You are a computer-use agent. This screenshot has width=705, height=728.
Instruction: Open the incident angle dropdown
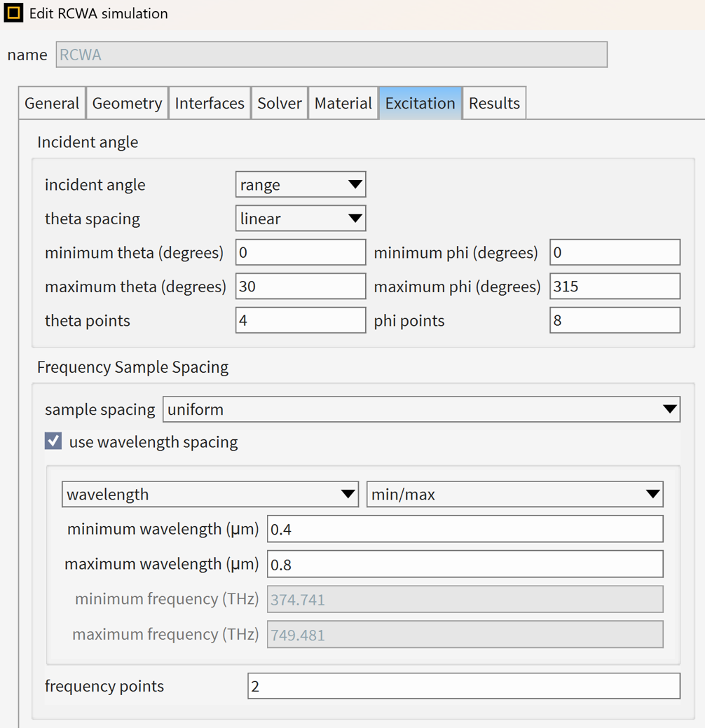pos(301,184)
